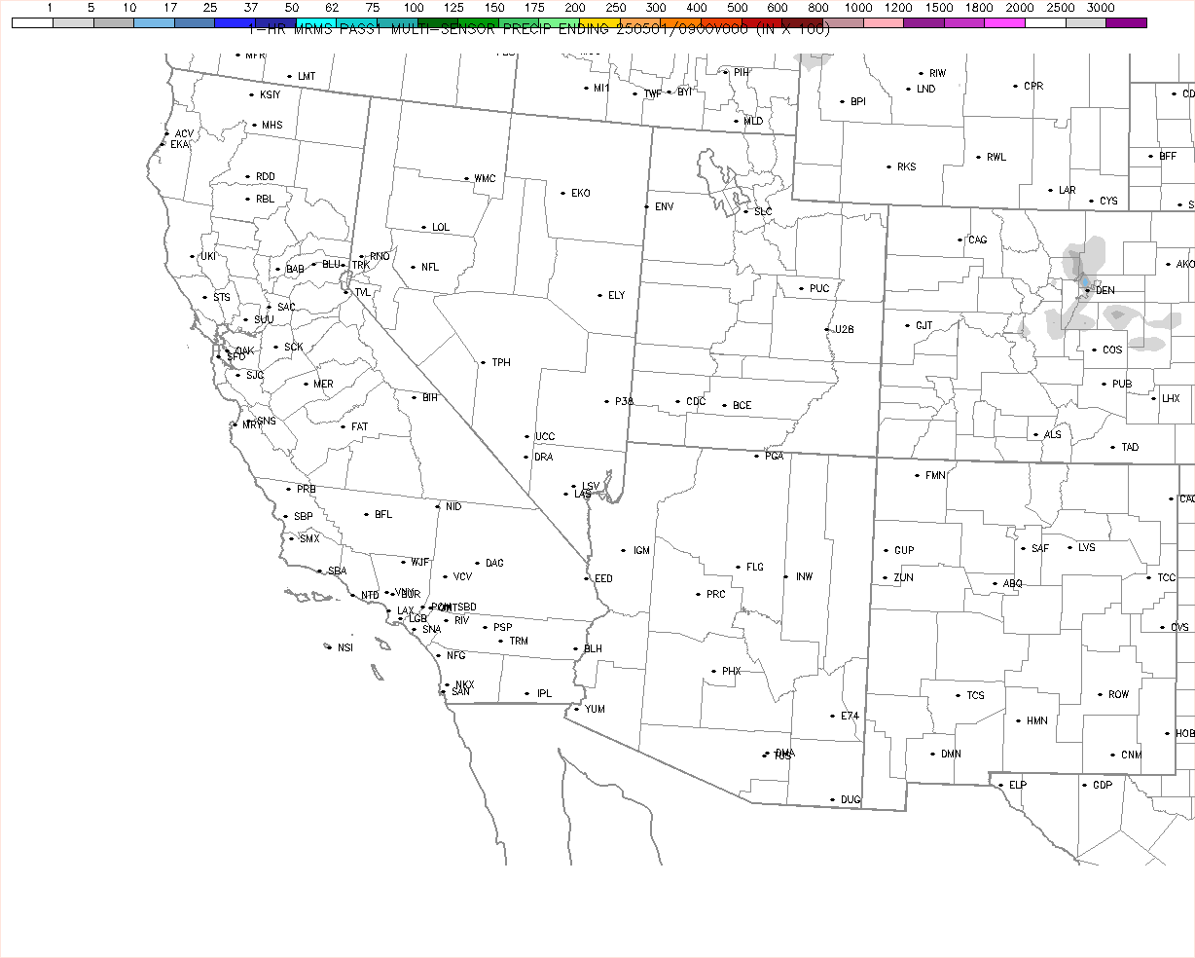
Task: Click the BLH station label
Action: click(x=593, y=649)
